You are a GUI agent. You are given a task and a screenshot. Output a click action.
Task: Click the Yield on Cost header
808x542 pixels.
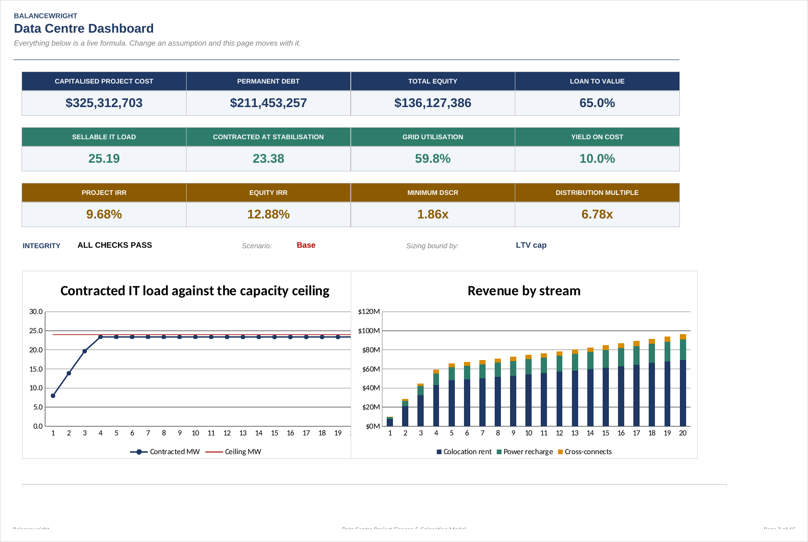(597, 137)
